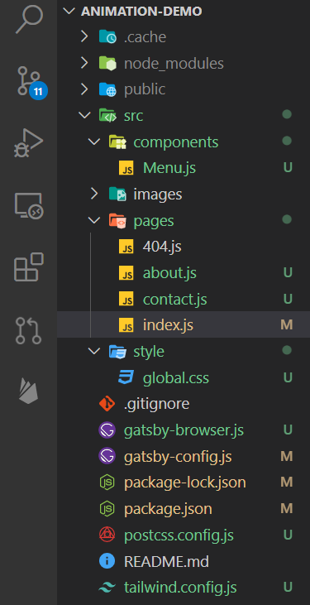The image size is (310, 605).
Task: Open the .gitignore file
Action: coord(156,404)
